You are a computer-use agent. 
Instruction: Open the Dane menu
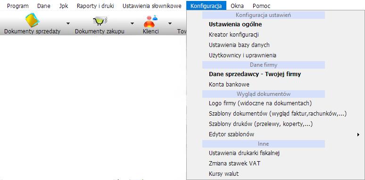pos(44,6)
